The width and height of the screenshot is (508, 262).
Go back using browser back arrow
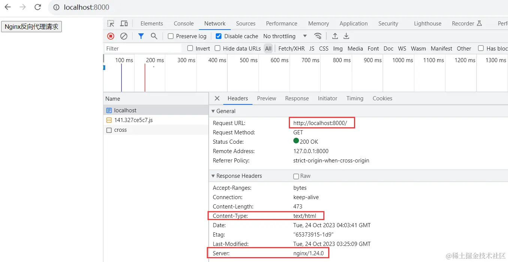tap(7, 7)
